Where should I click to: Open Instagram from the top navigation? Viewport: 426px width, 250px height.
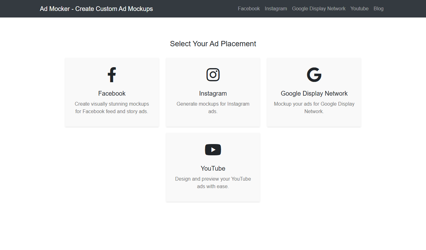click(x=276, y=9)
